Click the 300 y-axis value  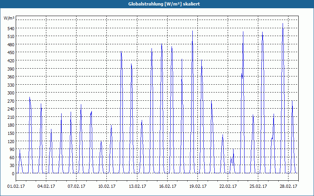pyautogui.click(x=11, y=93)
